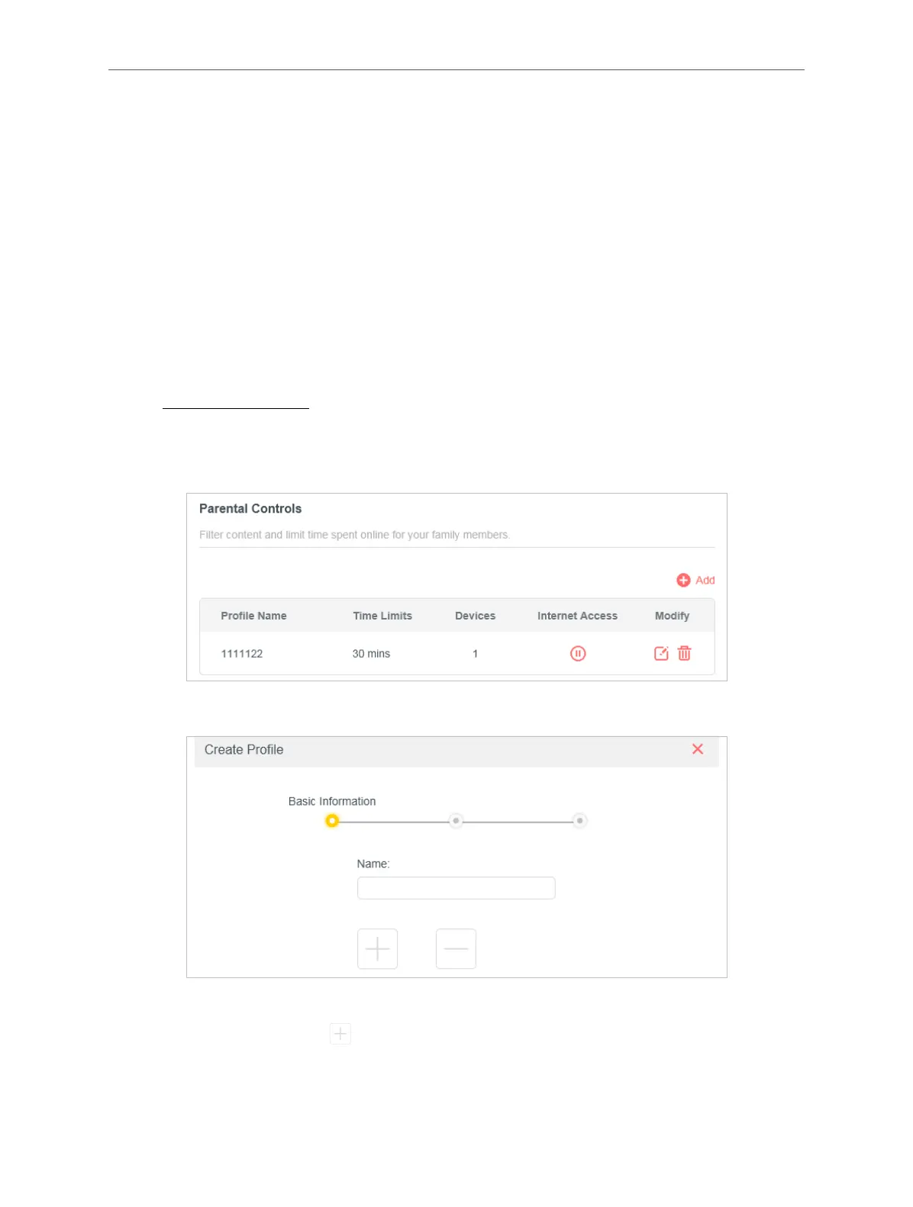This screenshot has width=913, height=1207.
Task: Click the large plus device button
Action: pyautogui.click(x=377, y=949)
